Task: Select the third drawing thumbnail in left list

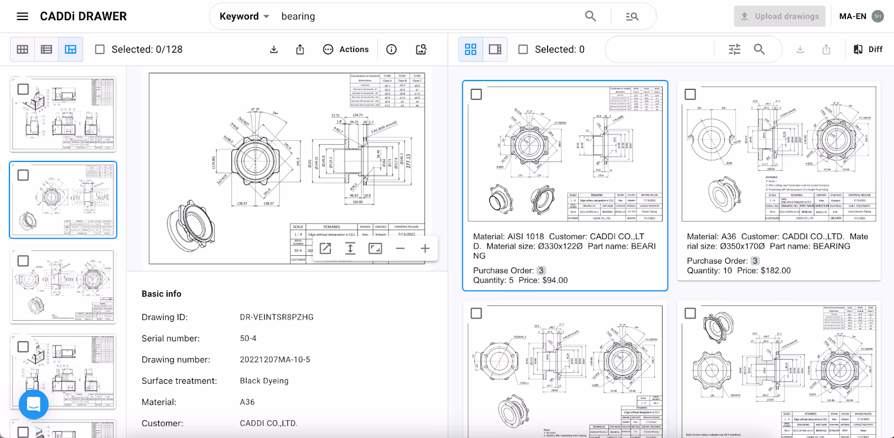Action: [63, 286]
